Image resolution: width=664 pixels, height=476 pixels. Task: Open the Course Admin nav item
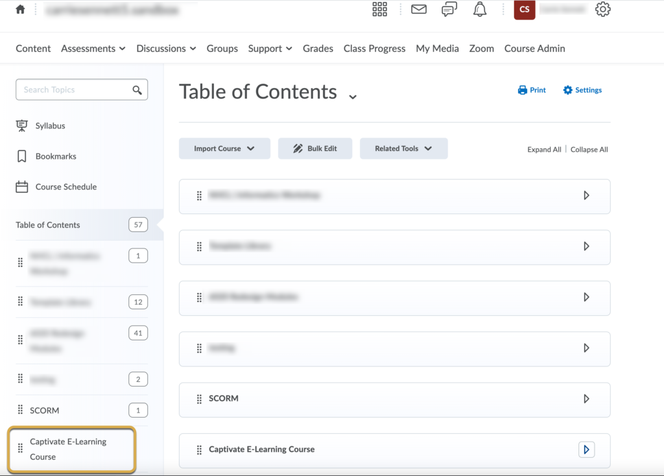coord(534,48)
